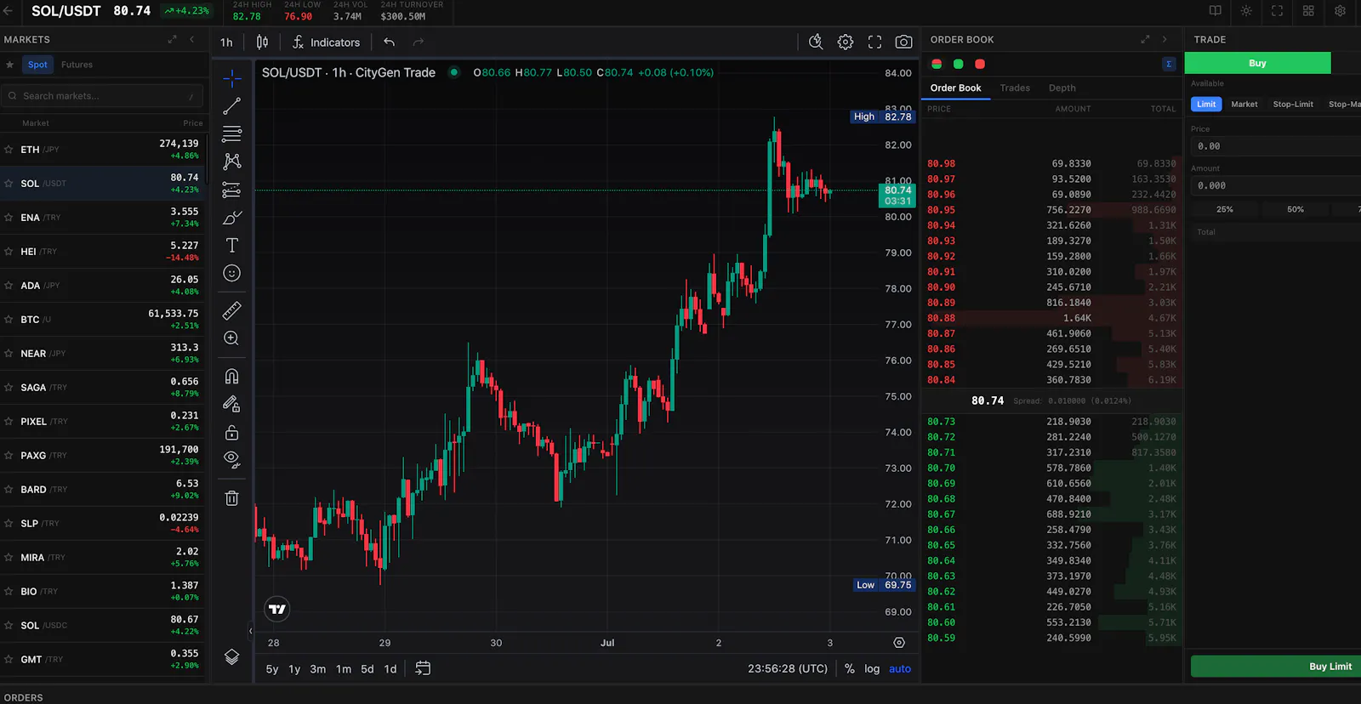Collapse the Markets panel with chevron
The width and height of the screenshot is (1361, 704).
pos(192,39)
